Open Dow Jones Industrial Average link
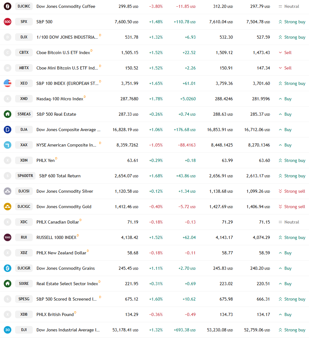 [x=68, y=330]
